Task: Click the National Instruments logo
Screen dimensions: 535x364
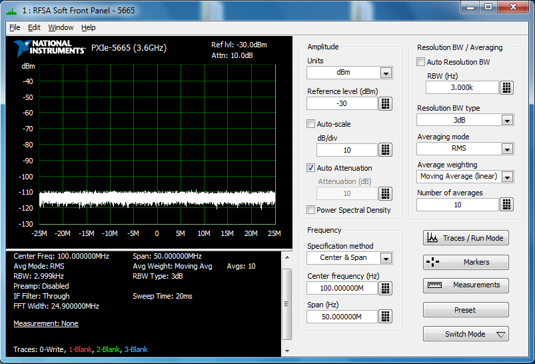Action: (x=50, y=47)
